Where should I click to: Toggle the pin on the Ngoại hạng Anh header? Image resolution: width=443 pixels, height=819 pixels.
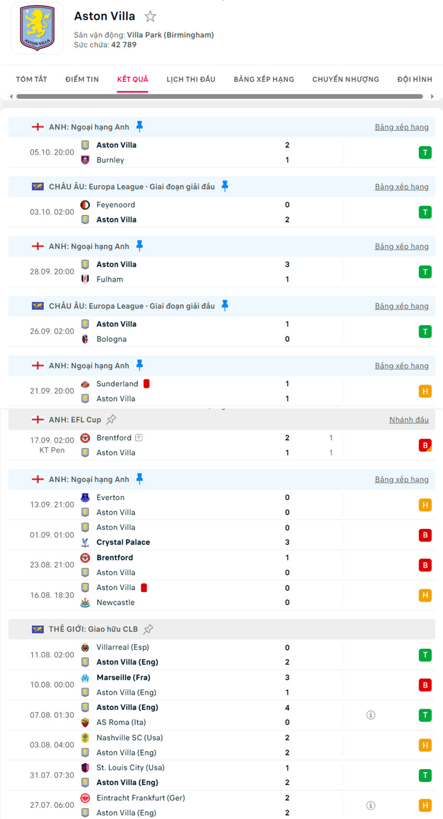(139, 126)
